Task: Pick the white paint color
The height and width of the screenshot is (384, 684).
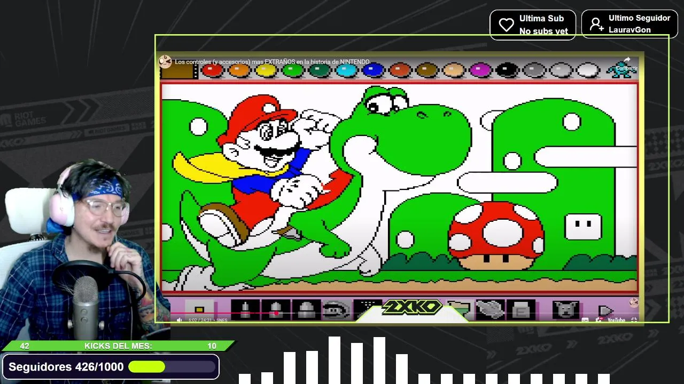Action: pyautogui.click(x=588, y=70)
